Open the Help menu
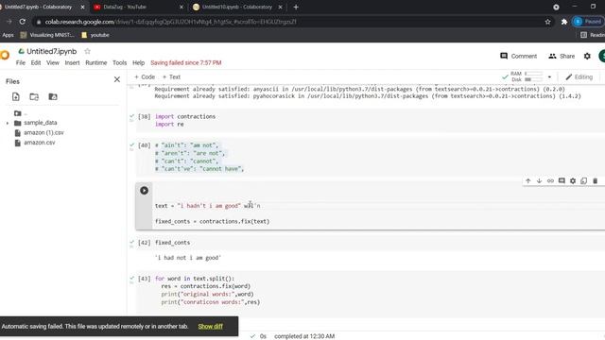 [x=139, y=63]
